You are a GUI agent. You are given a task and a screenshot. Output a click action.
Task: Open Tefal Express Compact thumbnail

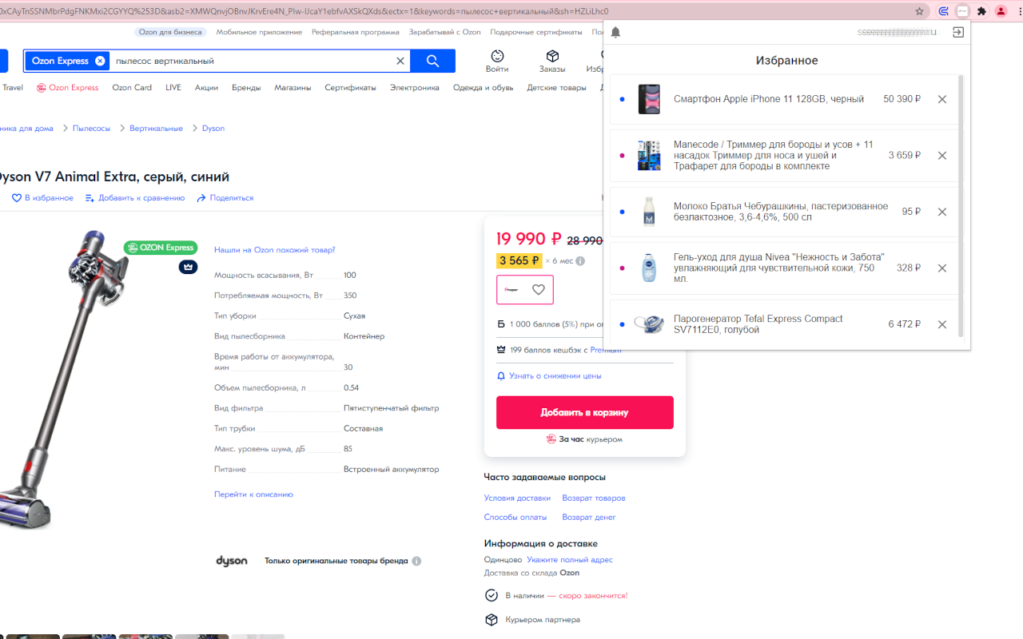(x=649, y=324)
